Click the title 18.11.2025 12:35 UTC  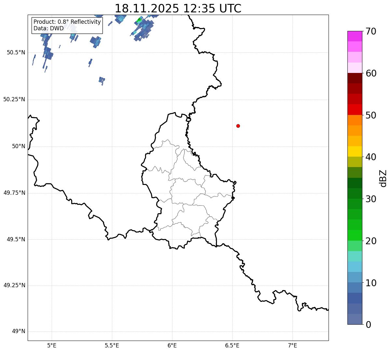178,8
